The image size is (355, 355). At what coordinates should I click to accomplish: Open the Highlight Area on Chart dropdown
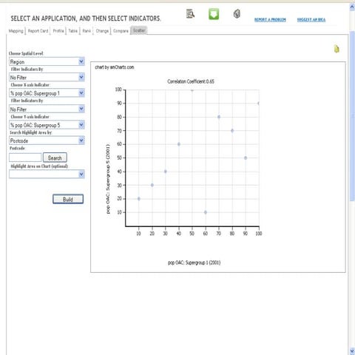(47, 175)
